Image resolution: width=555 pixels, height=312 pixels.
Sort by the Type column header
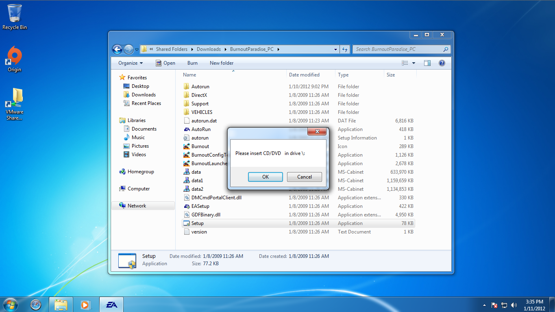pos(359,75)
